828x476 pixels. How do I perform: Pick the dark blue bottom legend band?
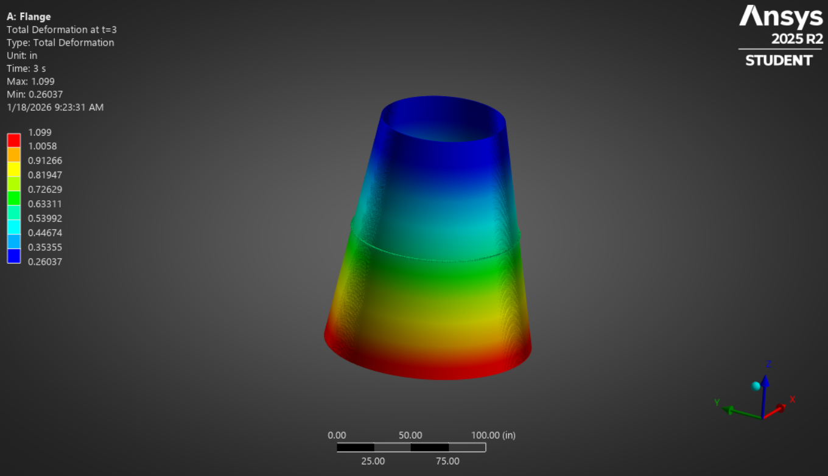[13, 256]
